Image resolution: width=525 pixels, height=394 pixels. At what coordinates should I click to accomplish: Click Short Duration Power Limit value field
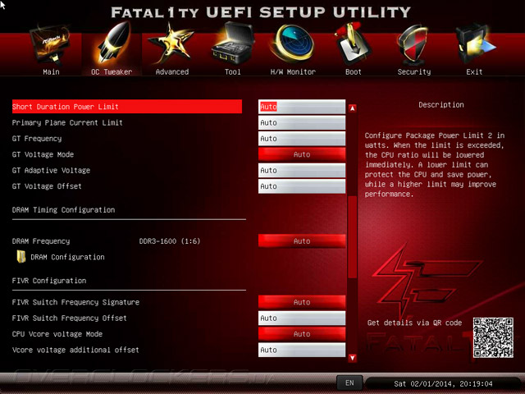pos(302,107)
